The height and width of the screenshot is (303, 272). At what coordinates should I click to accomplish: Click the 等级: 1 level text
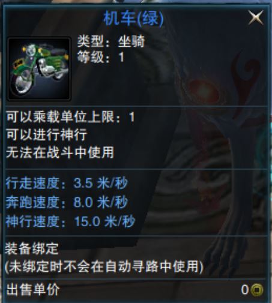pos(101,57)
